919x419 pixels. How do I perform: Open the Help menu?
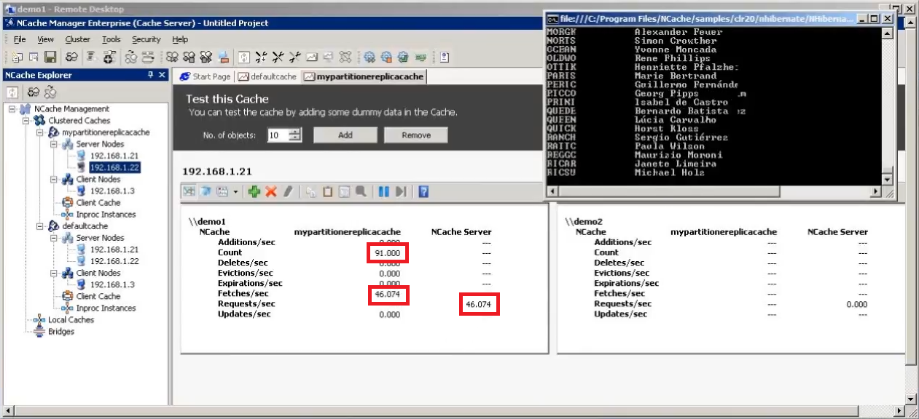pyautogui.click(x=180, y=39)
